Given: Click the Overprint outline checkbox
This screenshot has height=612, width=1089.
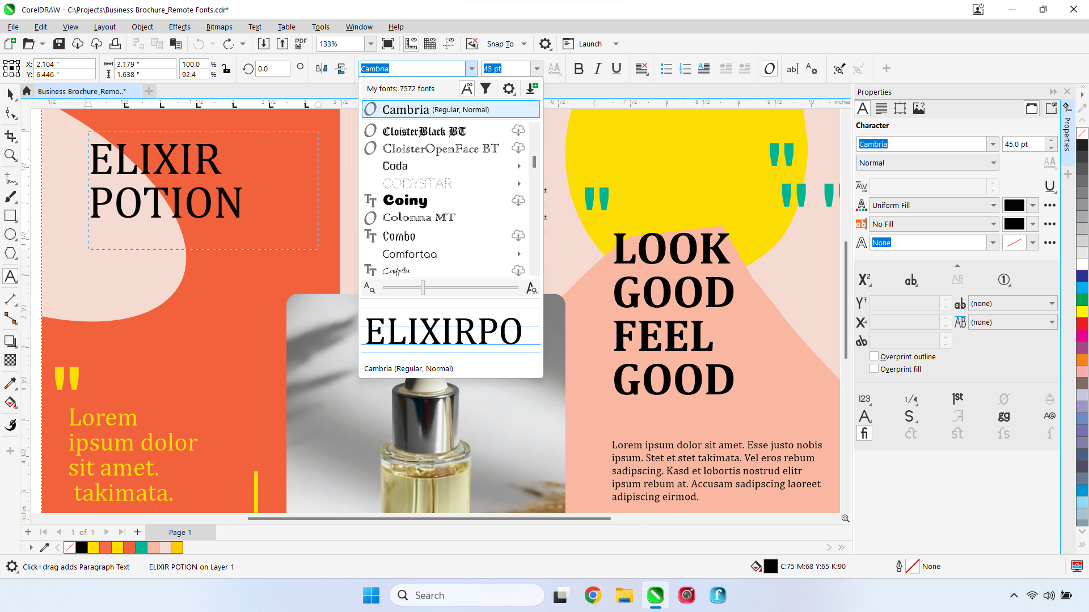Looking at the screenshot, I should pyautogui.click(x=875, y=356).
